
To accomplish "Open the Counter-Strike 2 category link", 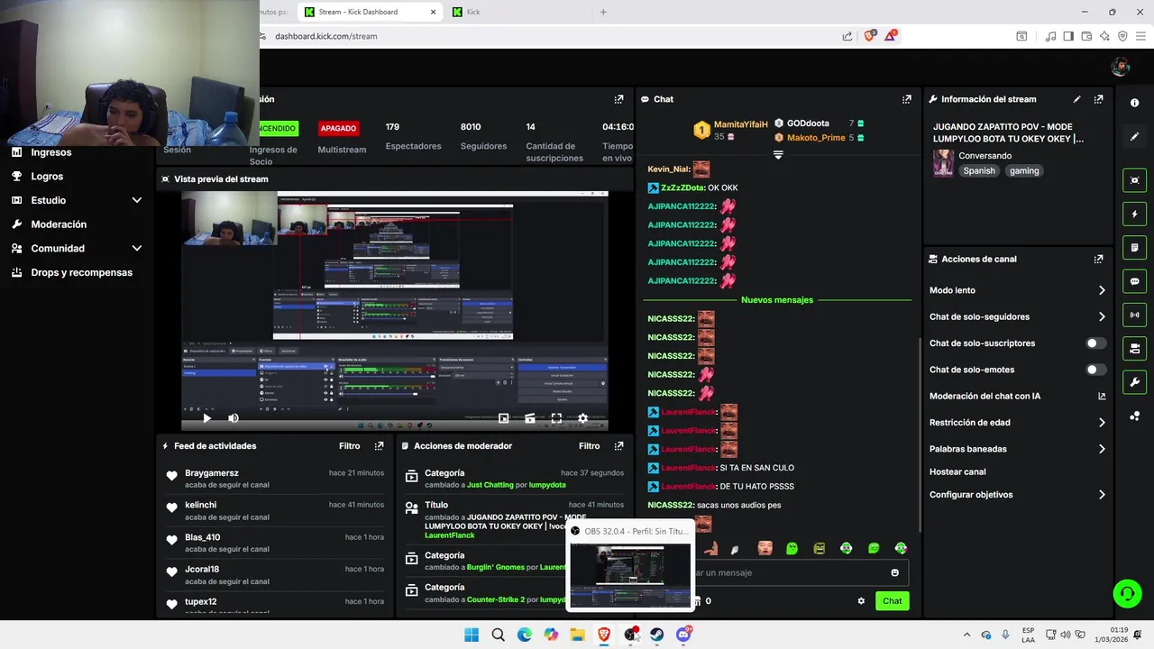I will [496, 599].
